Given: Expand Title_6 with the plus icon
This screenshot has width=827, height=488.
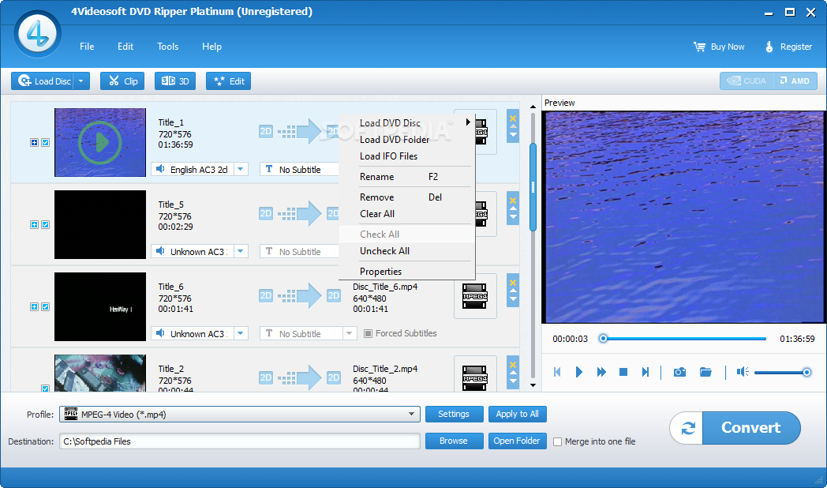Looking at the screenshot, I should pyautogui.click(x=34, y=307).
